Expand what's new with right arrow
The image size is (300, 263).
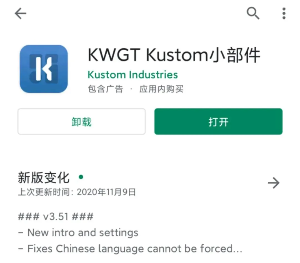(274, 183)
